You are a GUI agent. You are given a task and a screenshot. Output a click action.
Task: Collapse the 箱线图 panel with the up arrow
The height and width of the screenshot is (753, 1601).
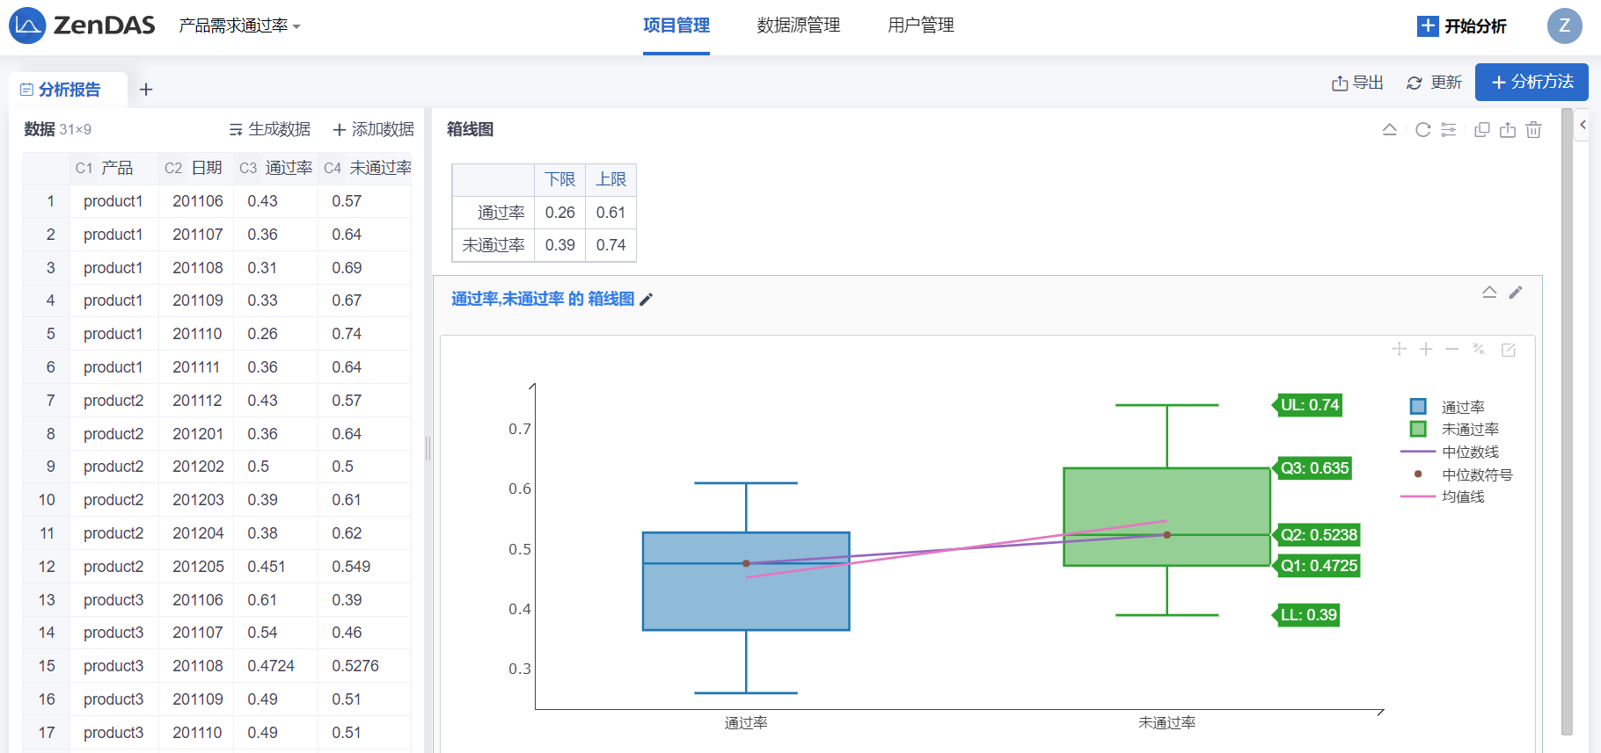click(x=1390, y=130)
